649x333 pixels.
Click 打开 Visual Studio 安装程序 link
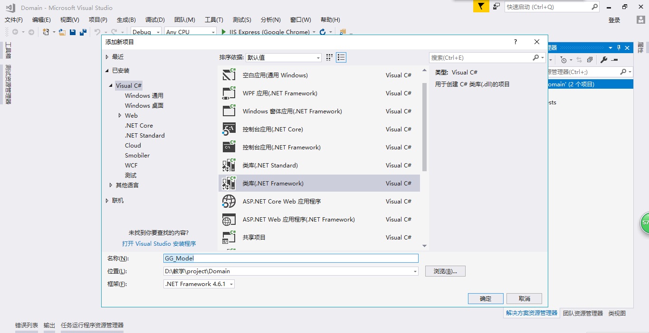click(x=159, y=243)
